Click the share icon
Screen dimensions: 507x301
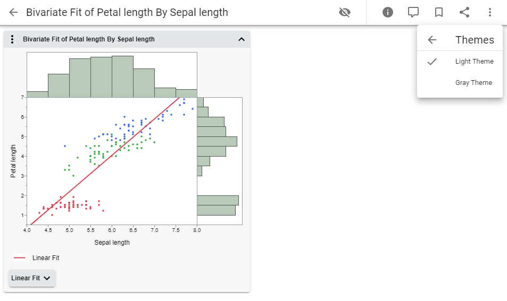click(464, 12)
